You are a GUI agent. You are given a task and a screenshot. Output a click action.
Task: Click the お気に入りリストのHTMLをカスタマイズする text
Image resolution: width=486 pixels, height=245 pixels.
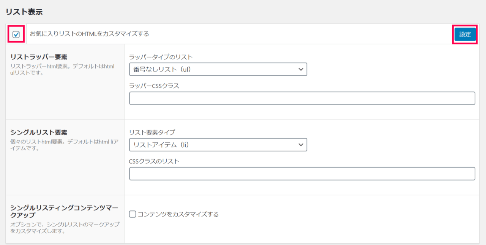tap(89, 34)
